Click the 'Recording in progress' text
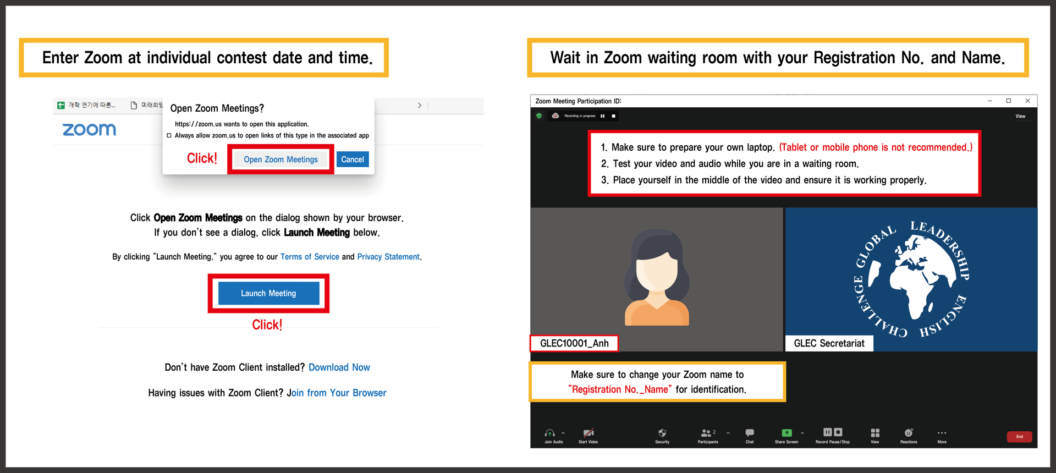This screenshot has height=473, width=1056. pyautogui.click(x=580, y=116)
